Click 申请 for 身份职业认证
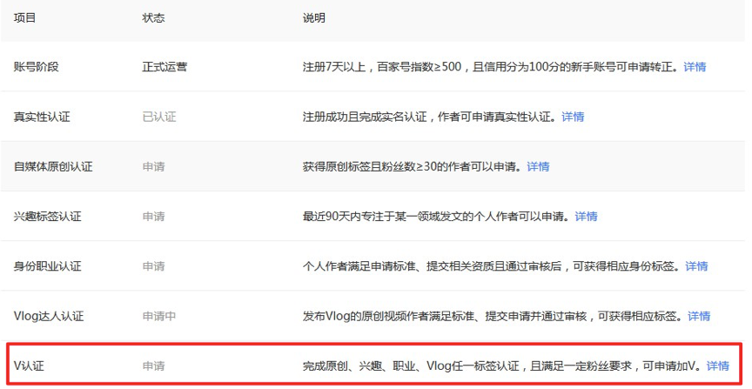The width and height of the screenshot is (752, 389). pos(153,266)
